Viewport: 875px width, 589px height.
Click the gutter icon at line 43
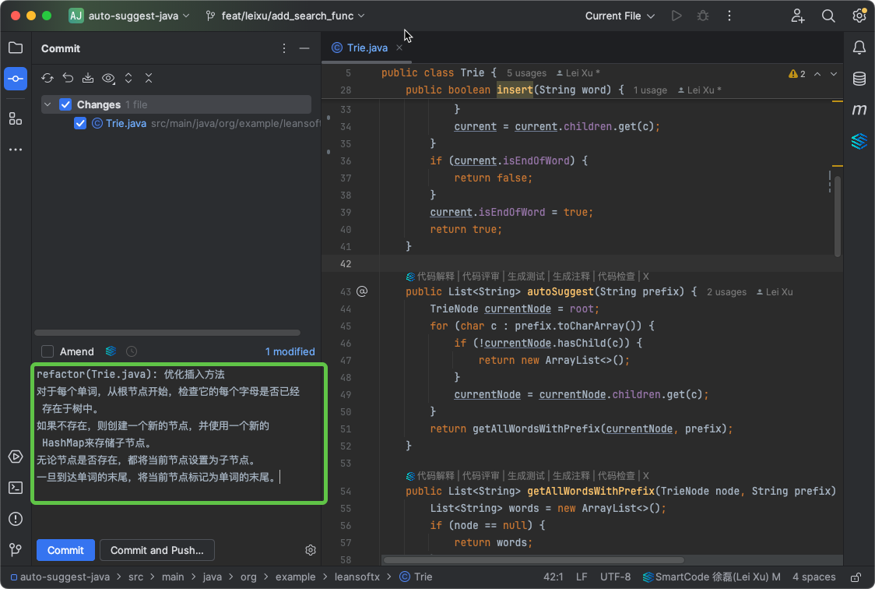362,291
